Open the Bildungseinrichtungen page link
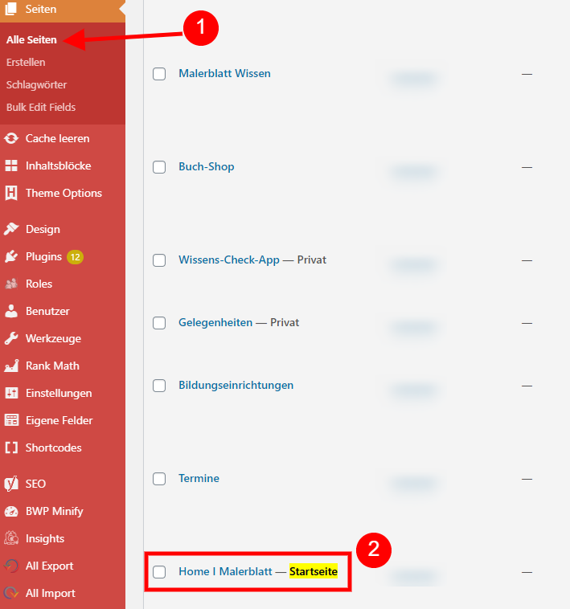This screenshot has height=609, width=570. click(236, 386)
